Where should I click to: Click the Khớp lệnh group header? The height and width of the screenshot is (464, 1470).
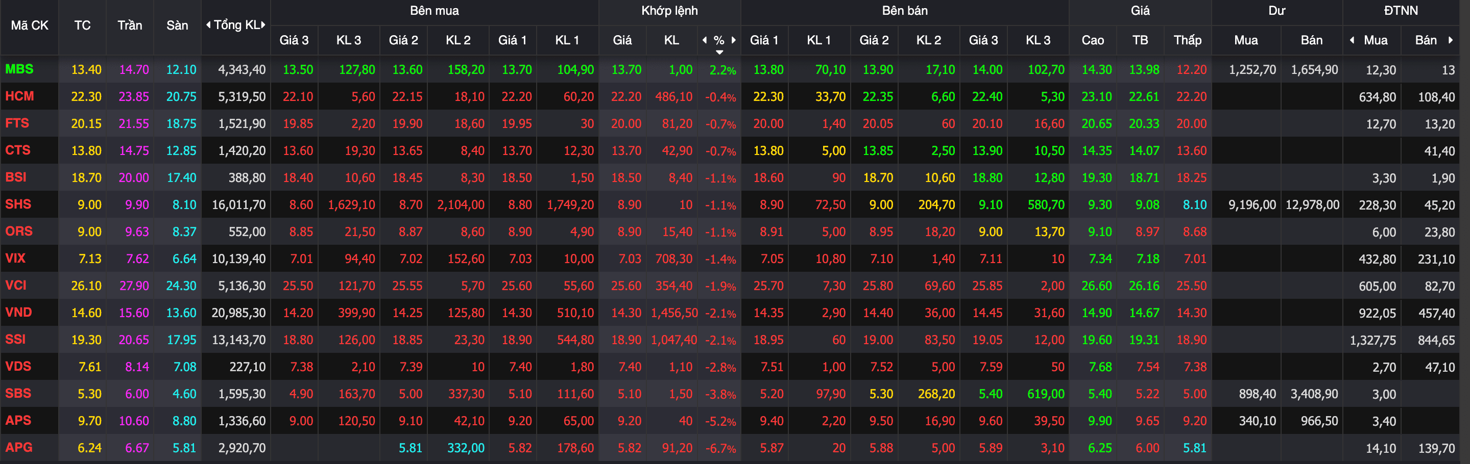[x=669, y=10]
